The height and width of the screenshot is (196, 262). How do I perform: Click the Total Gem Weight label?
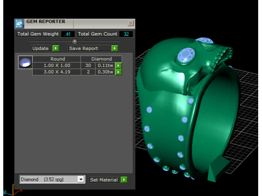pos(38,34)
